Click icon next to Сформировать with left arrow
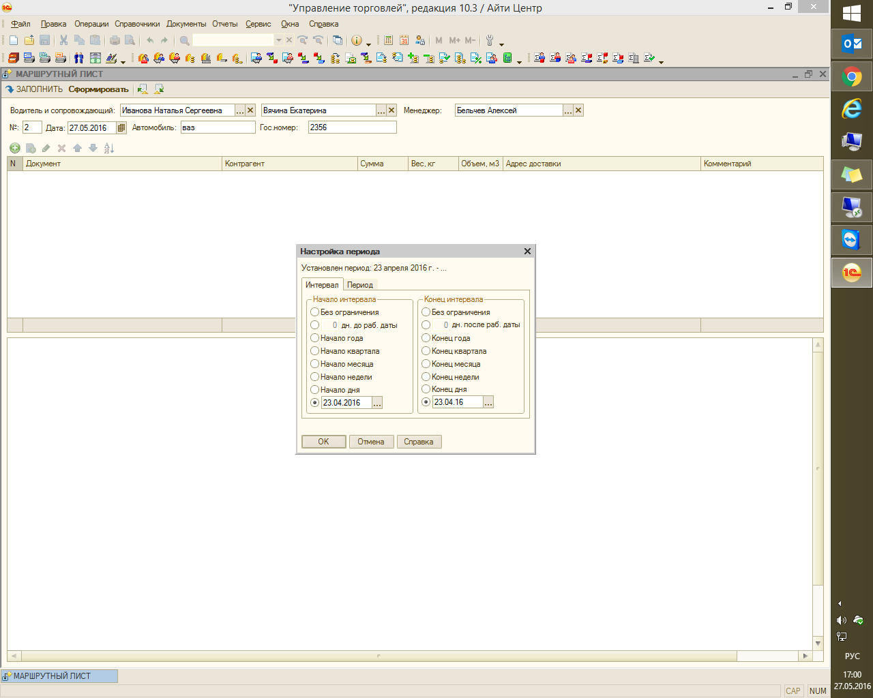The image size is (873, 698). tap(143, 89)
